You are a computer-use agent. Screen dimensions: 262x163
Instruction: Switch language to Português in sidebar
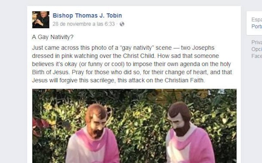257,27
